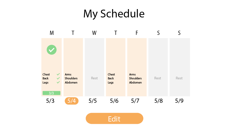Select Sunday's Rest column for 5/9
The image size is (228, 134).
pos(180,67)
